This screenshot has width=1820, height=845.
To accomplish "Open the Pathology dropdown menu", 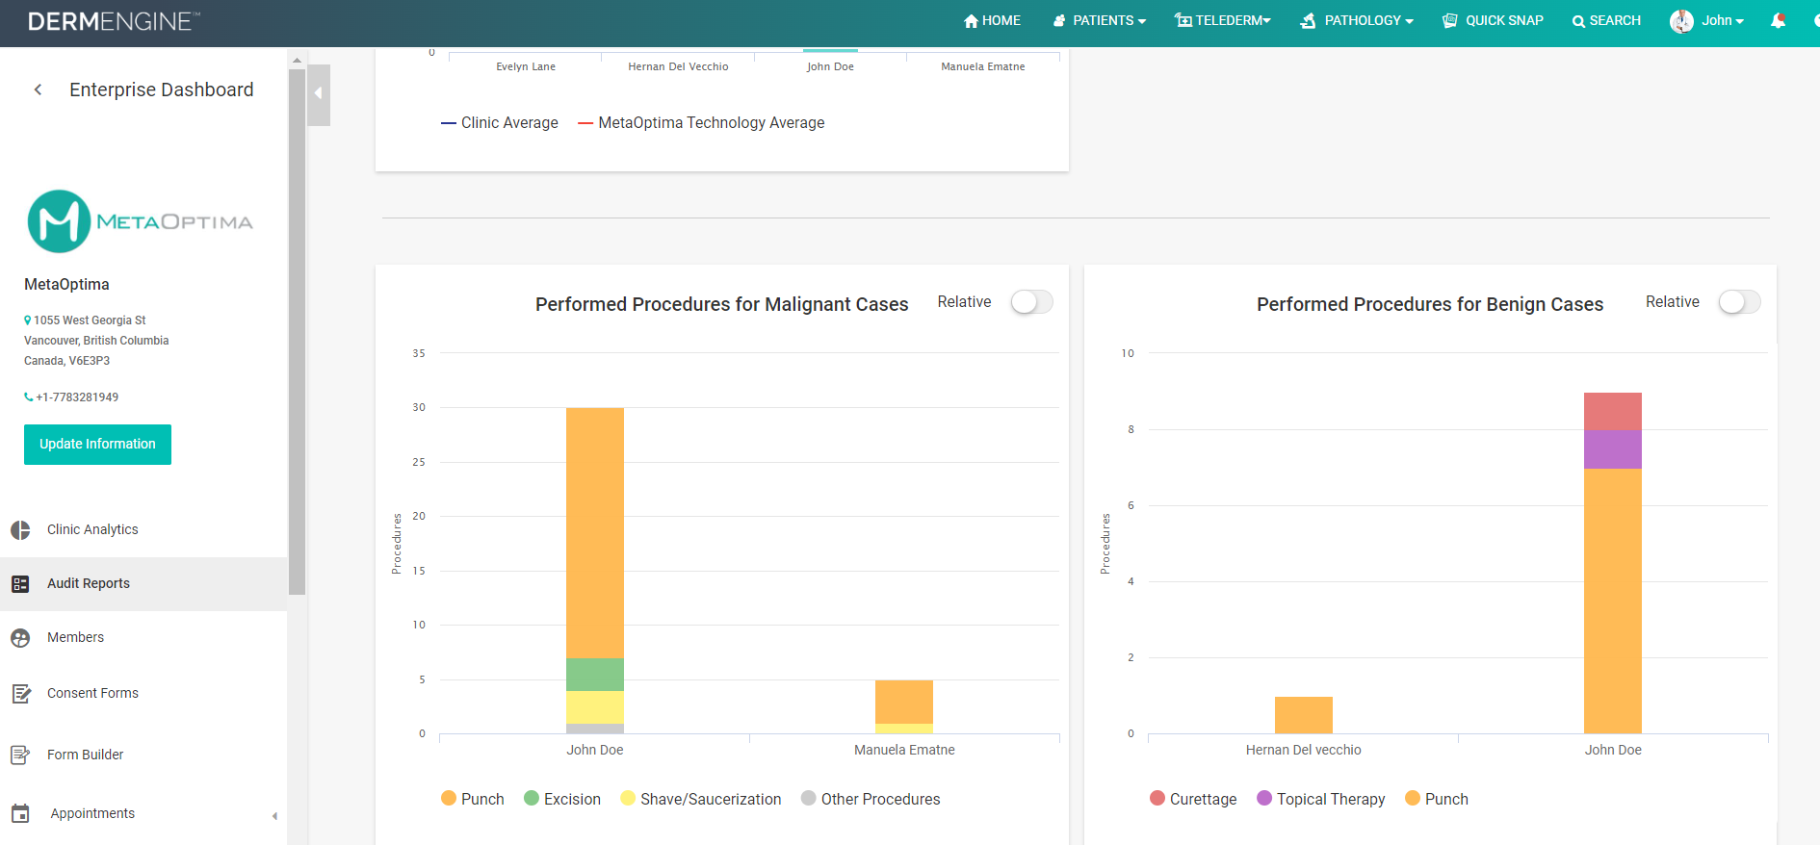I will tap(1357, 21).
